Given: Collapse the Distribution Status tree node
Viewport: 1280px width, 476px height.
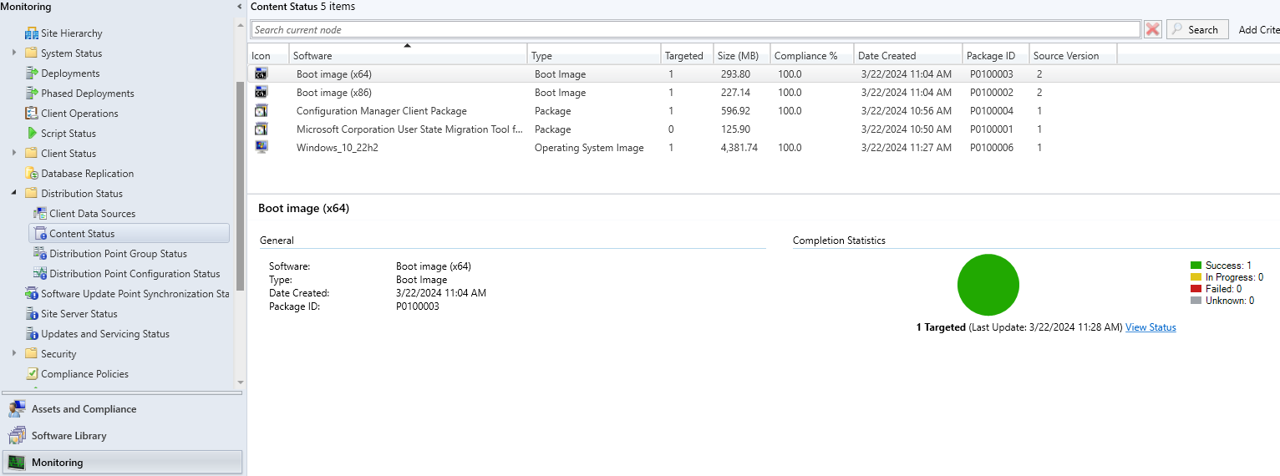Looking at the screenshot, I should coord(14,194).
